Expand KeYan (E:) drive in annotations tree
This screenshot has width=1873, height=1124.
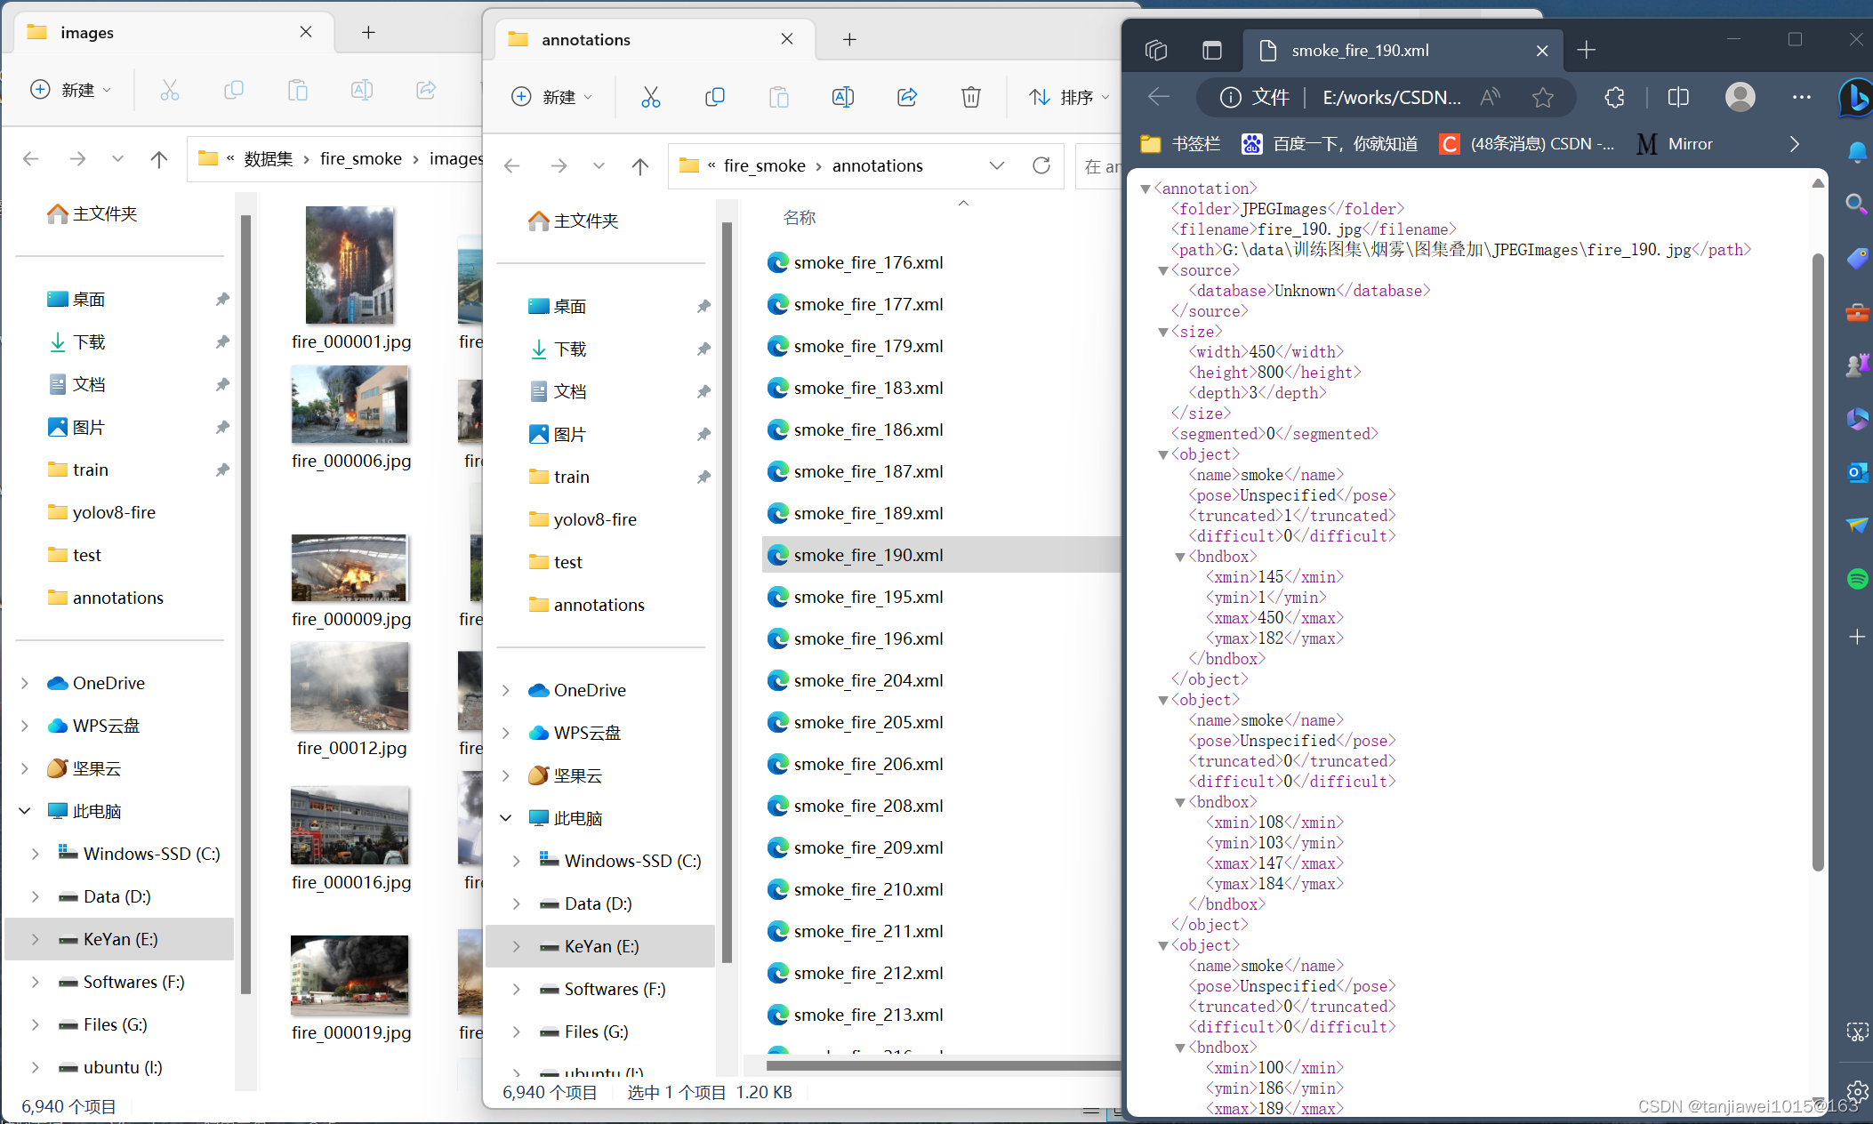click(x=516, y=947)
